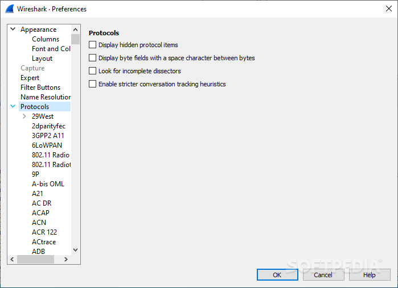Close the Preferences window
Screen dimensions: 398x288
389,9
